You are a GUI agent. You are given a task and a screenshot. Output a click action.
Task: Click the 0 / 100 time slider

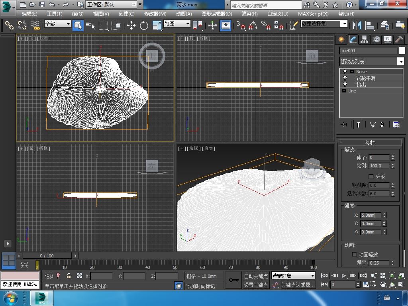pyautogui.click(x=47, y=256)
